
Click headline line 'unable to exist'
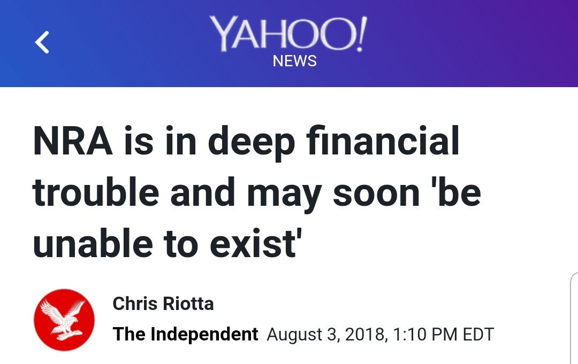165,243
